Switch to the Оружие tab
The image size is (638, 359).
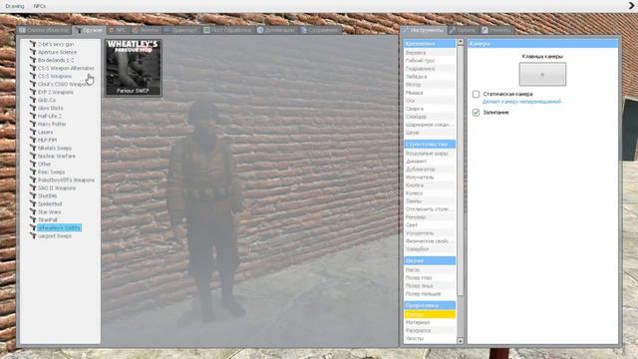(x=89, y=30)
